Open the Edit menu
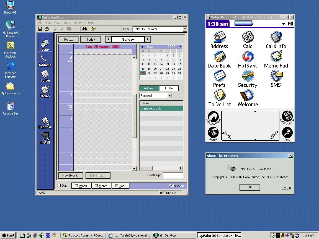 [48, 23]
